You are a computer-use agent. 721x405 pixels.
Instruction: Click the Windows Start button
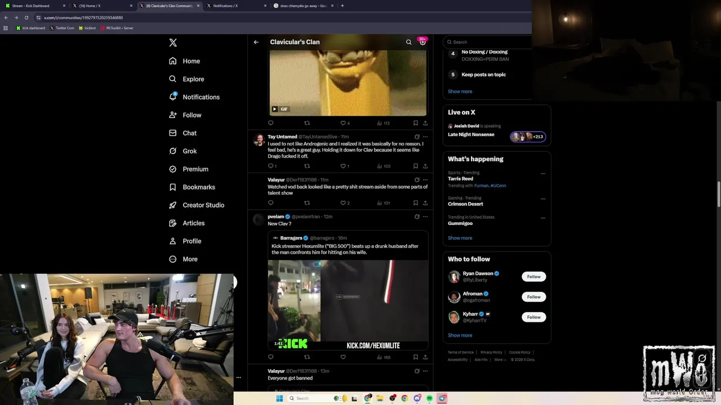coord(279,398)
